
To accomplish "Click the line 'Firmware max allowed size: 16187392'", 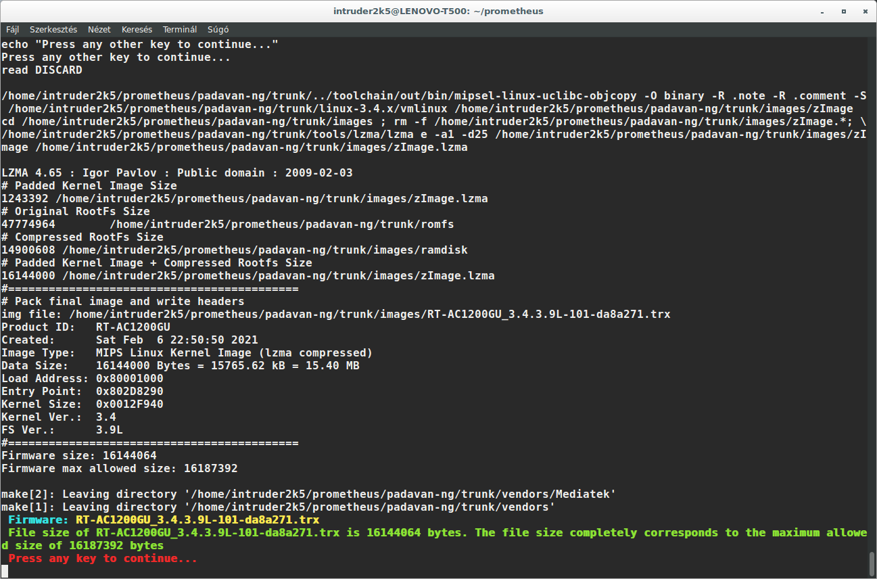I will (x=120, y=469).
